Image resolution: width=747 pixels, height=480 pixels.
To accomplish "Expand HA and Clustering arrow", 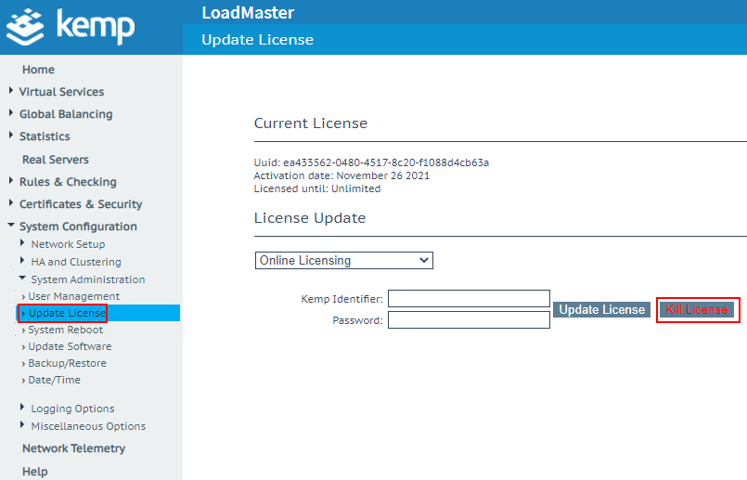I will pyautogui.click(x=22, y=260).
